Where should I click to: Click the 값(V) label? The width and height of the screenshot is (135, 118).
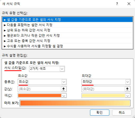[8, 89]
